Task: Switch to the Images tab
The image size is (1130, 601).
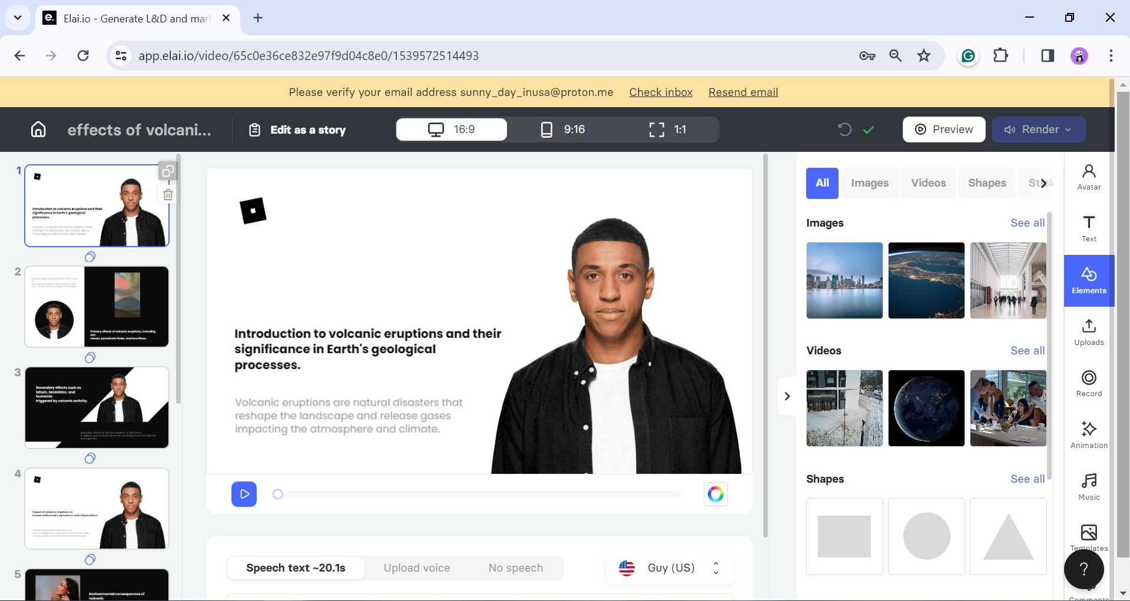Action: 870,183
